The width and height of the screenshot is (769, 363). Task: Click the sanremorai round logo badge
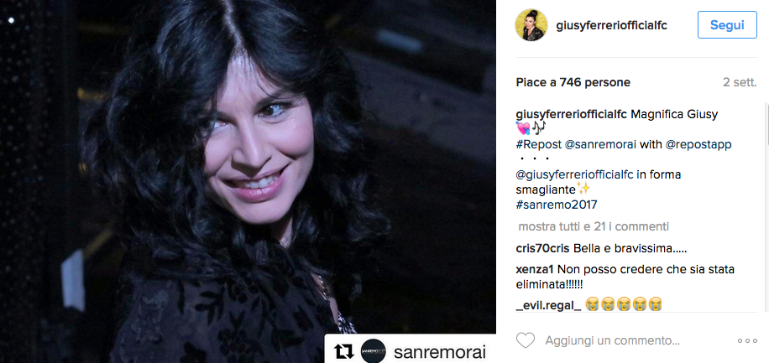[x=374, y=351]
